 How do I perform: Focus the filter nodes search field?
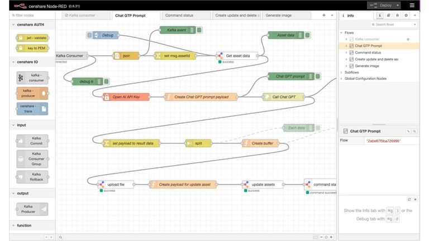click(32, 15)
